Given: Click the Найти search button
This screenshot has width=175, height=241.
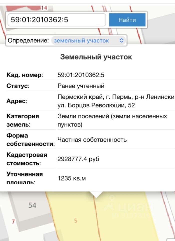Looking at the screenshot, I should point(127,20).
